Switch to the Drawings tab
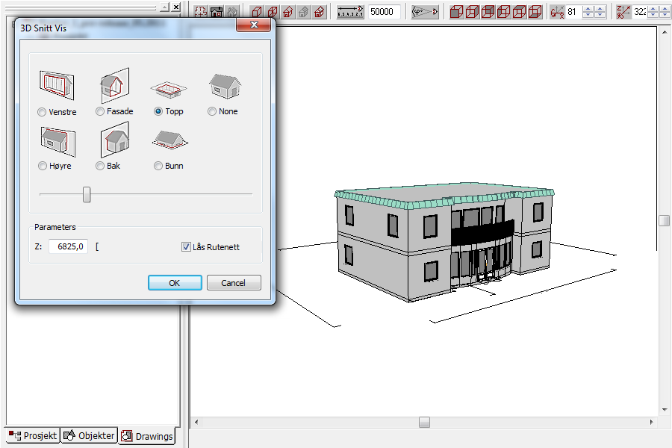This screenshot has width=672, height=448. tap(147, 436)
